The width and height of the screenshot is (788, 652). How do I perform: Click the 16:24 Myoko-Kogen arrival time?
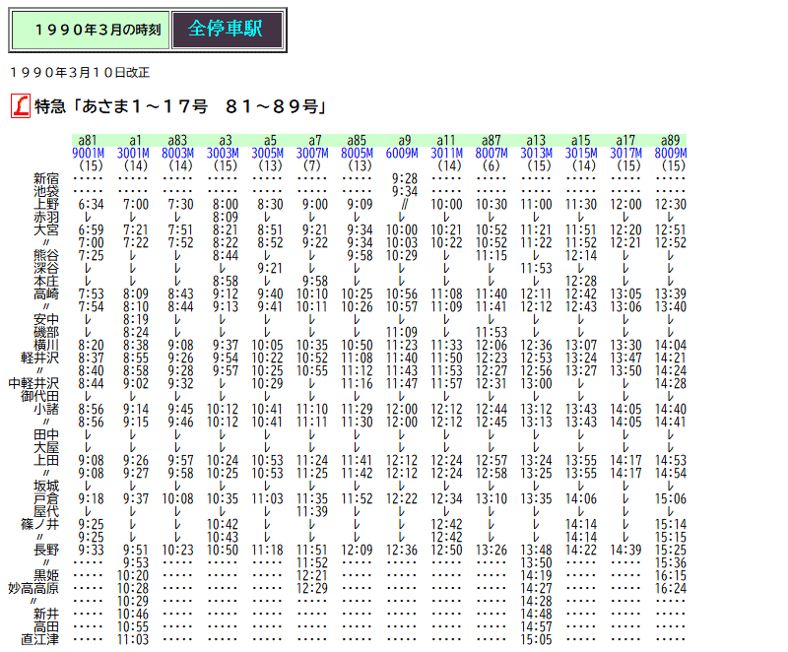click(x=671, y=589)
